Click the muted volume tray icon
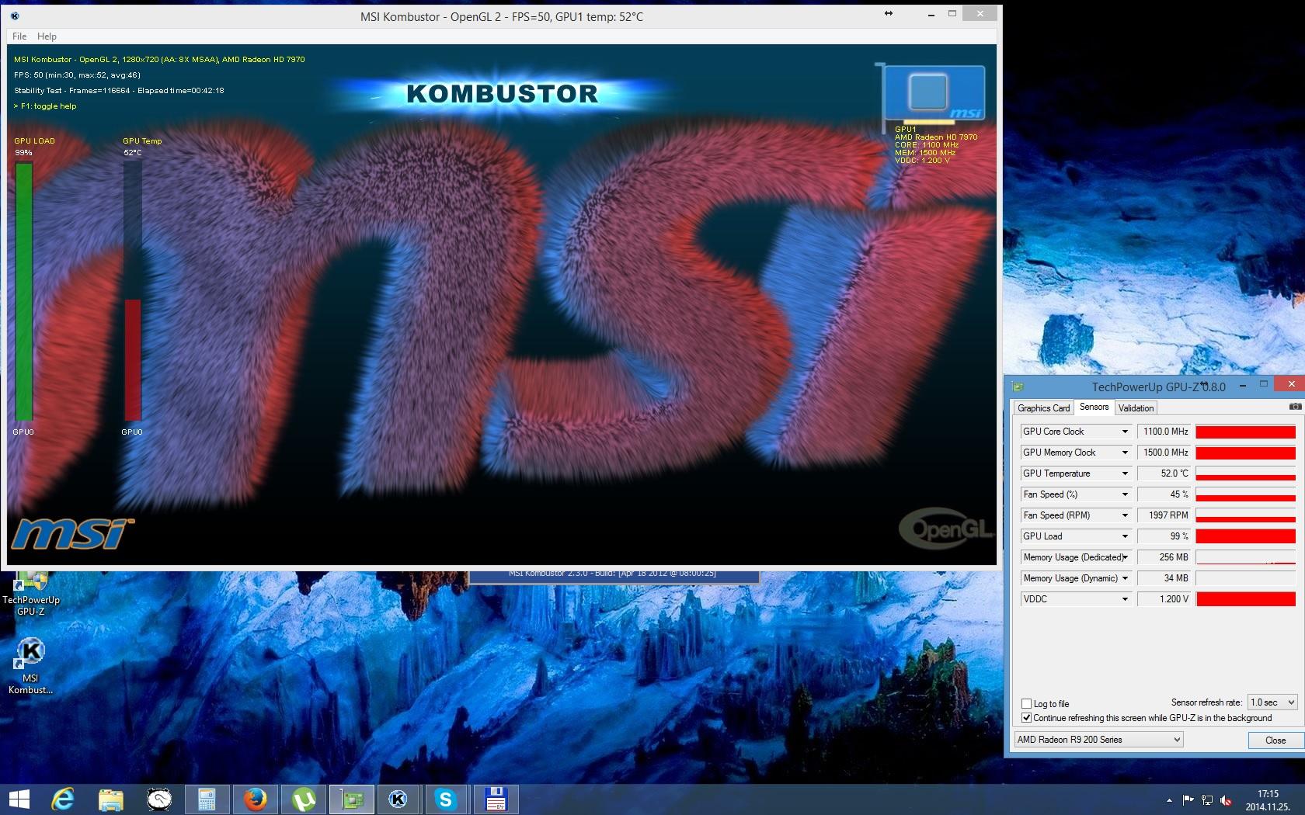 pyautogui.click(x=1226, y=800)
